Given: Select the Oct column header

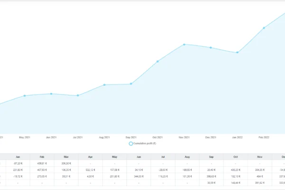Looking at the screenshot, I should tap(235, 156).
